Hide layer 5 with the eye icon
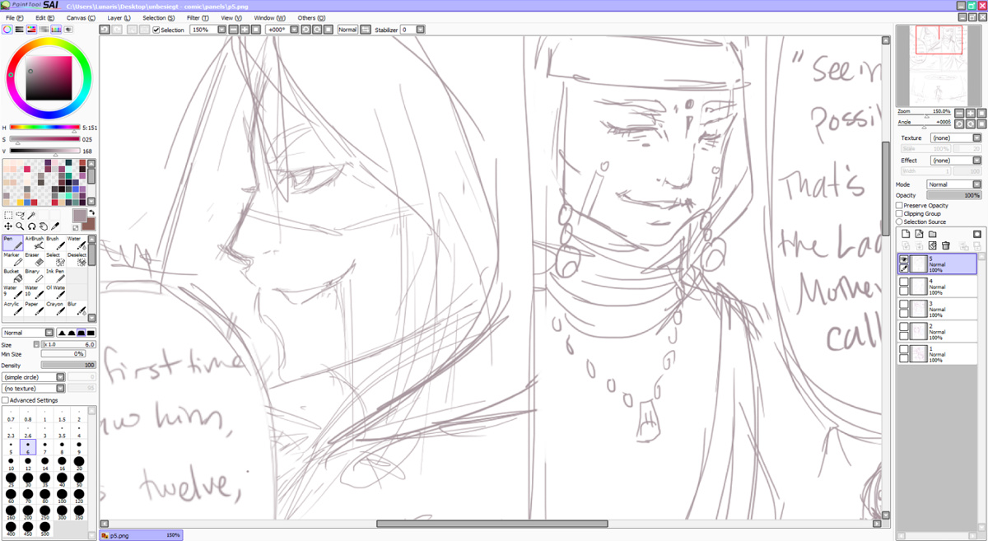Screen dimensions: 988x541 click(904, 259)
